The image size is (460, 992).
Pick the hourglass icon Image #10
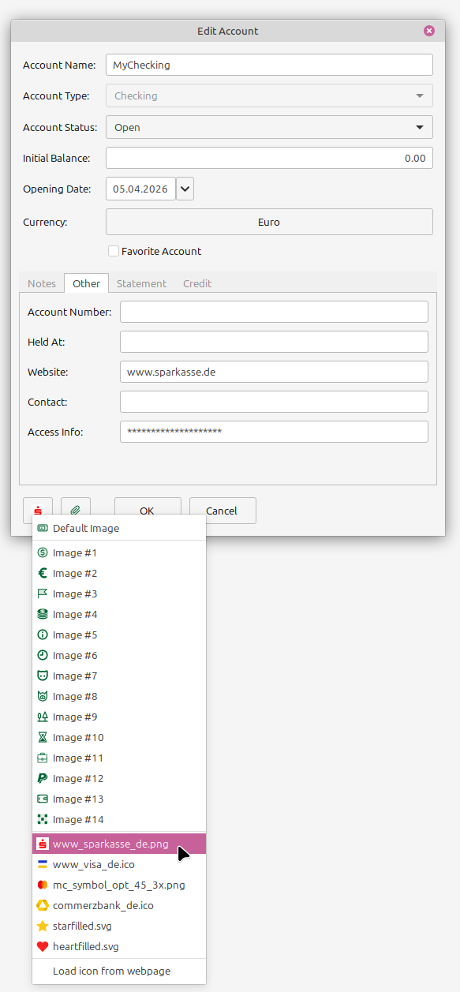click(79, 737)
